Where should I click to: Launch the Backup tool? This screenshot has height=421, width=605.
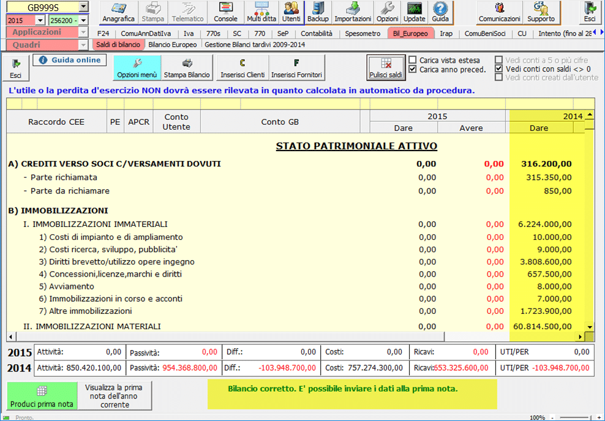(318, 12)
